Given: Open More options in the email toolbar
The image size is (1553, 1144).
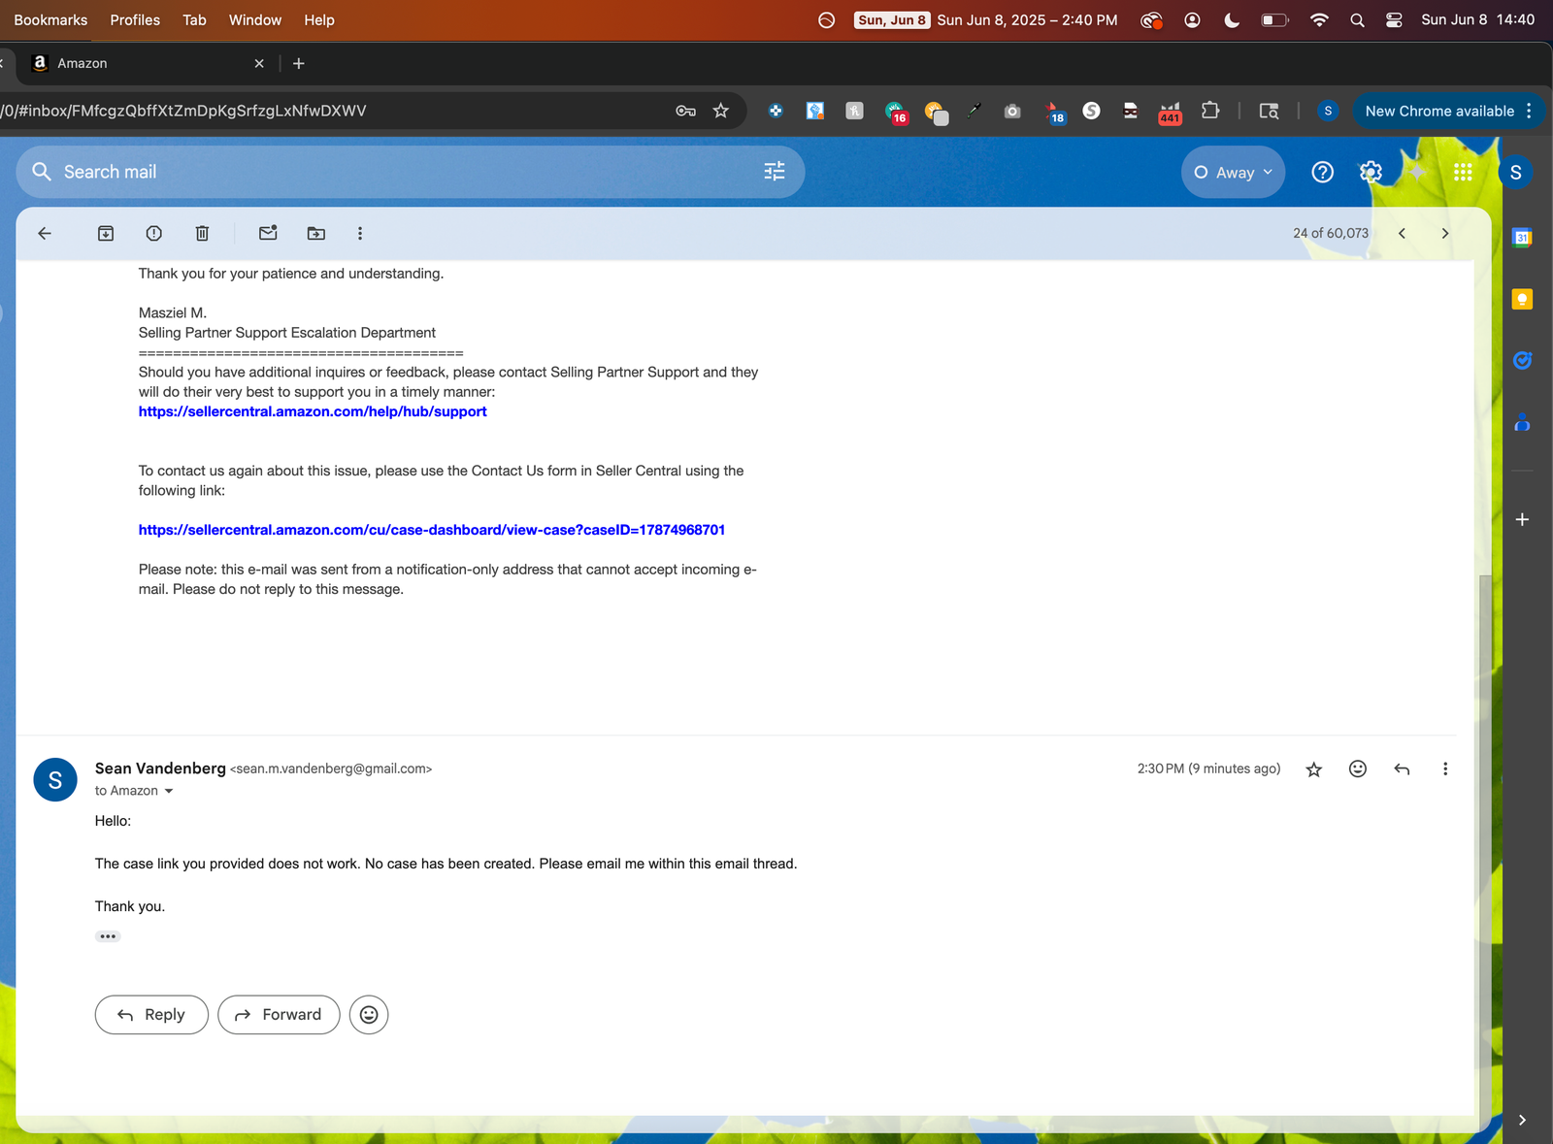Looking at the screenshot, I should click(360, 233).
